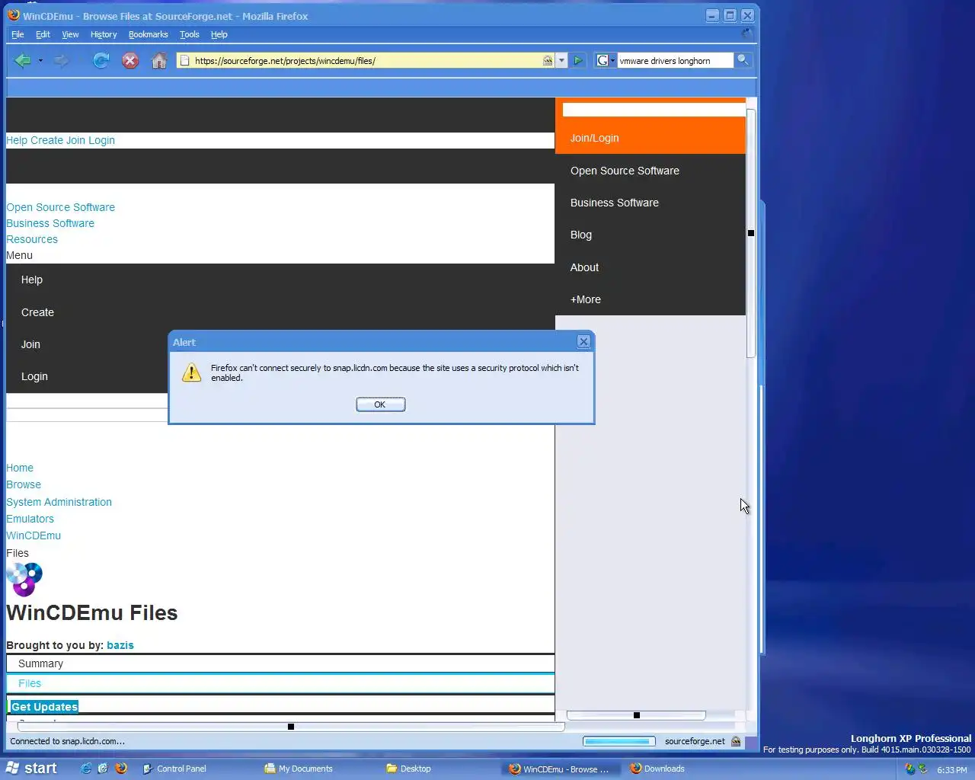The width and height of the screenshot is (975, 780).
Task: Open the View menu
Action: point(70,34)
